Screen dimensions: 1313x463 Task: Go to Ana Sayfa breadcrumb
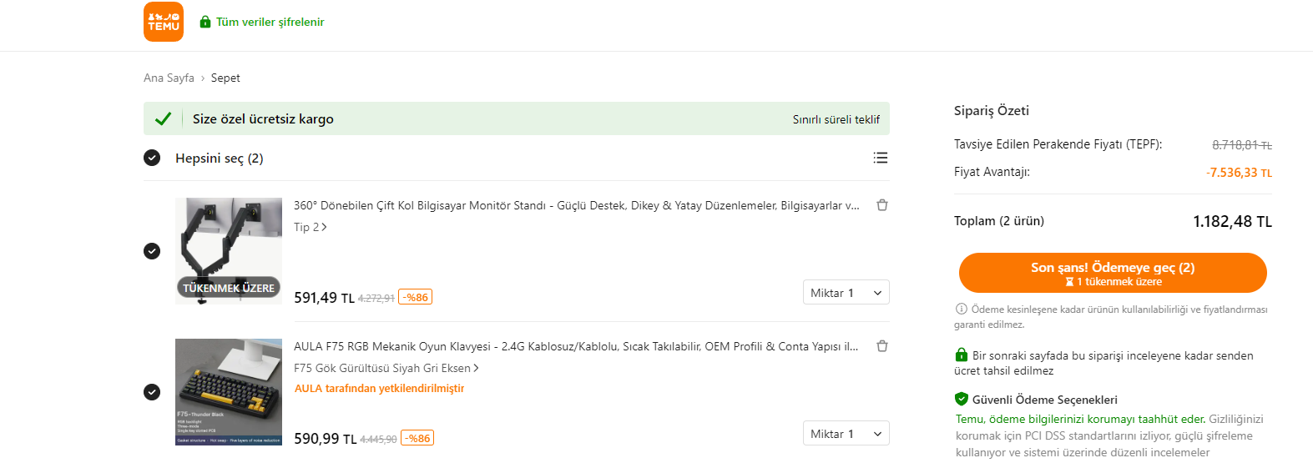point(169,78)
